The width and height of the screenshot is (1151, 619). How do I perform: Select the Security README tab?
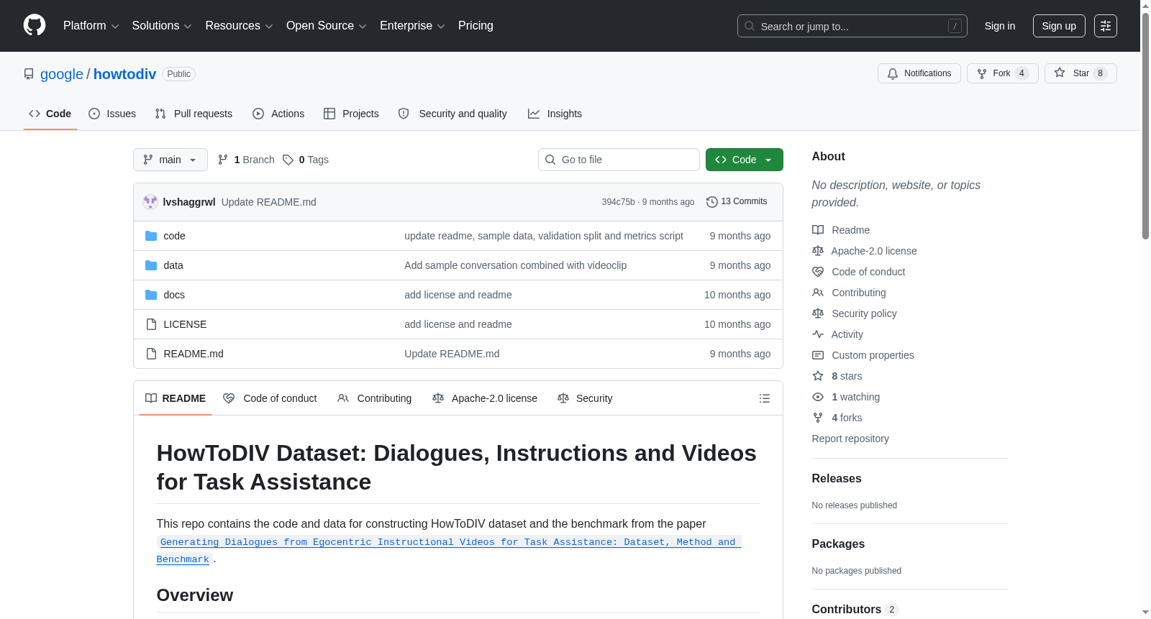click(585, 398)
